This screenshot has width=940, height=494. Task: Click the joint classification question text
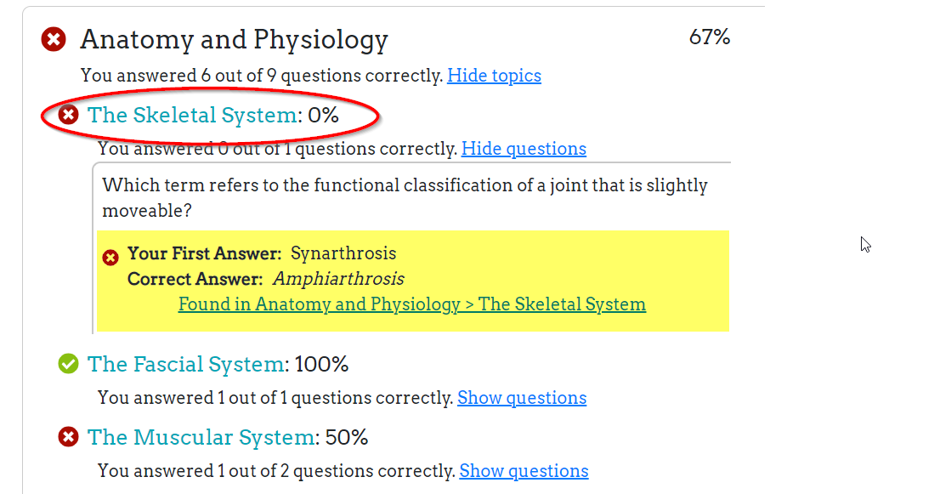tap(405, 198)
